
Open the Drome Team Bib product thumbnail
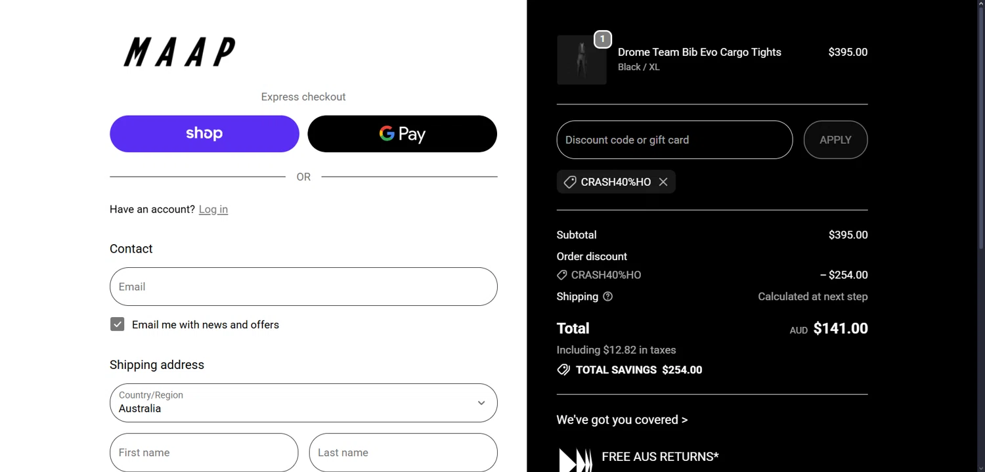point(581,60)
